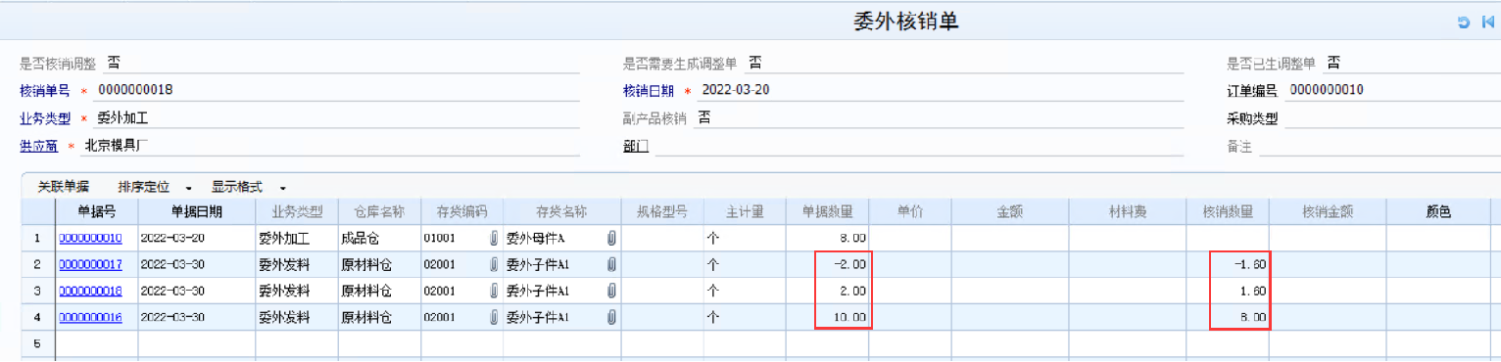1501x362 pixels.
Task: Click the 业务类型 column header in the table
Action: coord(297,211)
